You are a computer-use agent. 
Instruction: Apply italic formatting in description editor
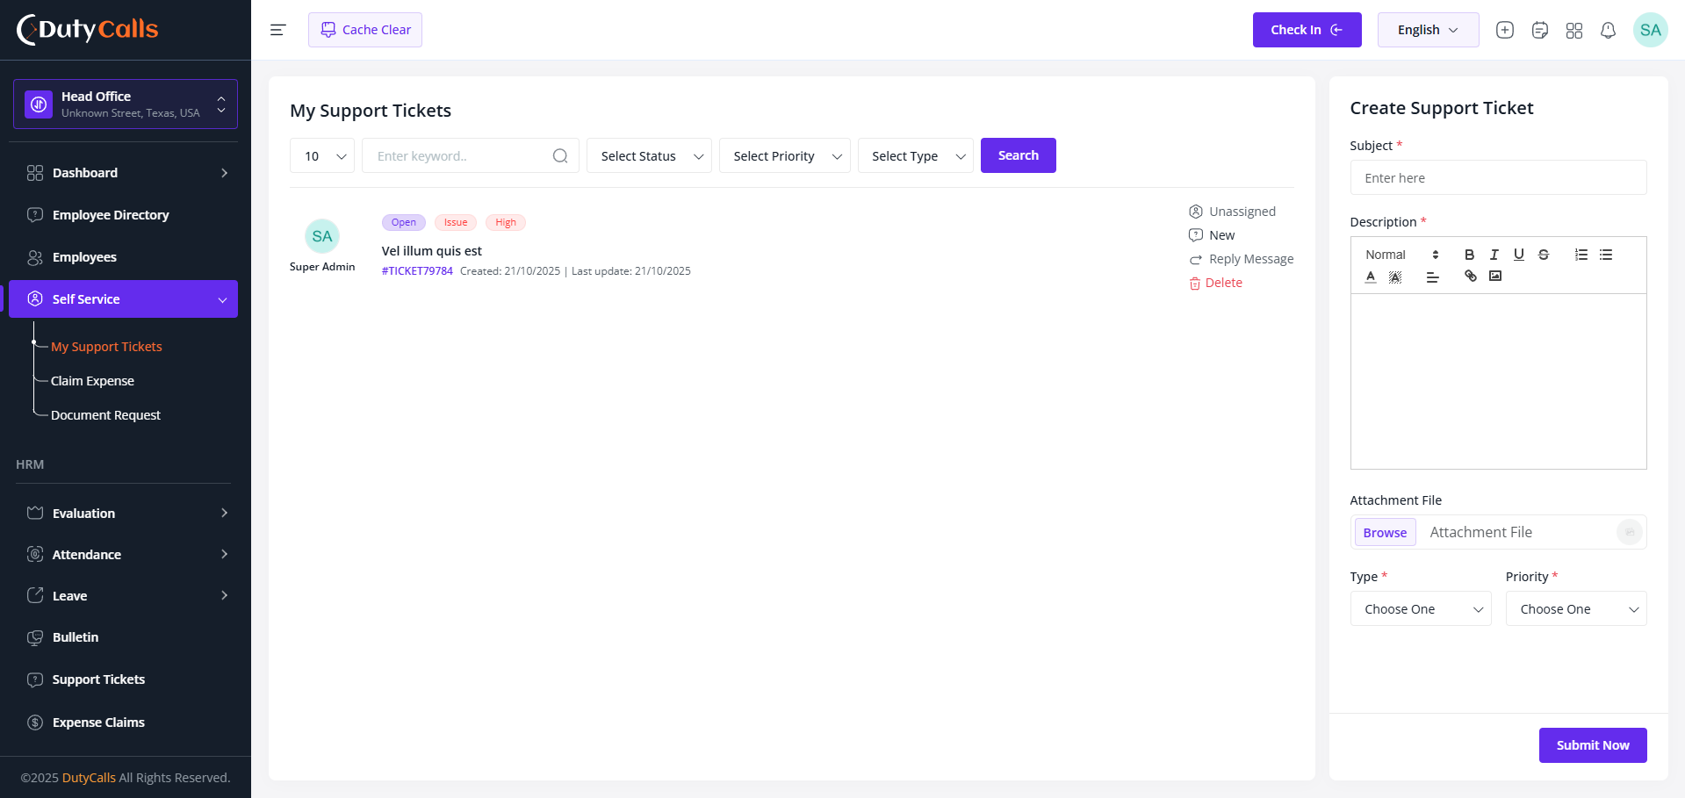(x=1494, y=255)
